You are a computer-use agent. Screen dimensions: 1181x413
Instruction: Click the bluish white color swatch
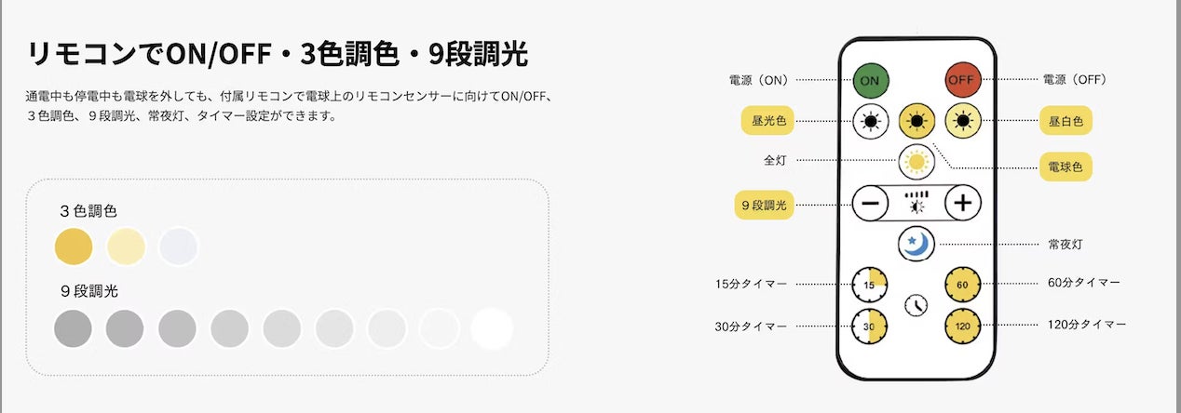tap(178, 246)
